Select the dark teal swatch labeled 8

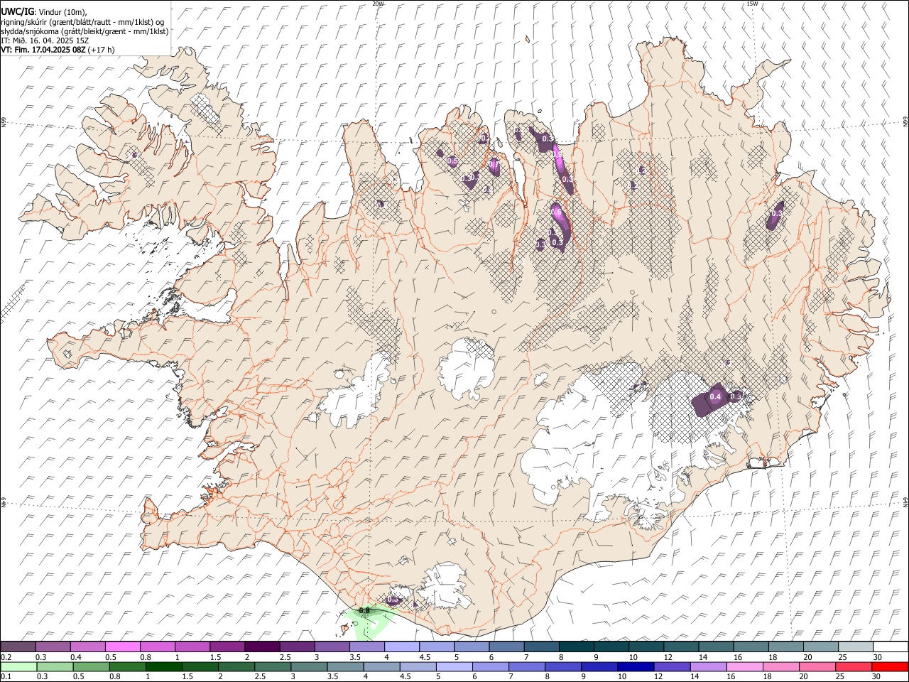(576, 646)
